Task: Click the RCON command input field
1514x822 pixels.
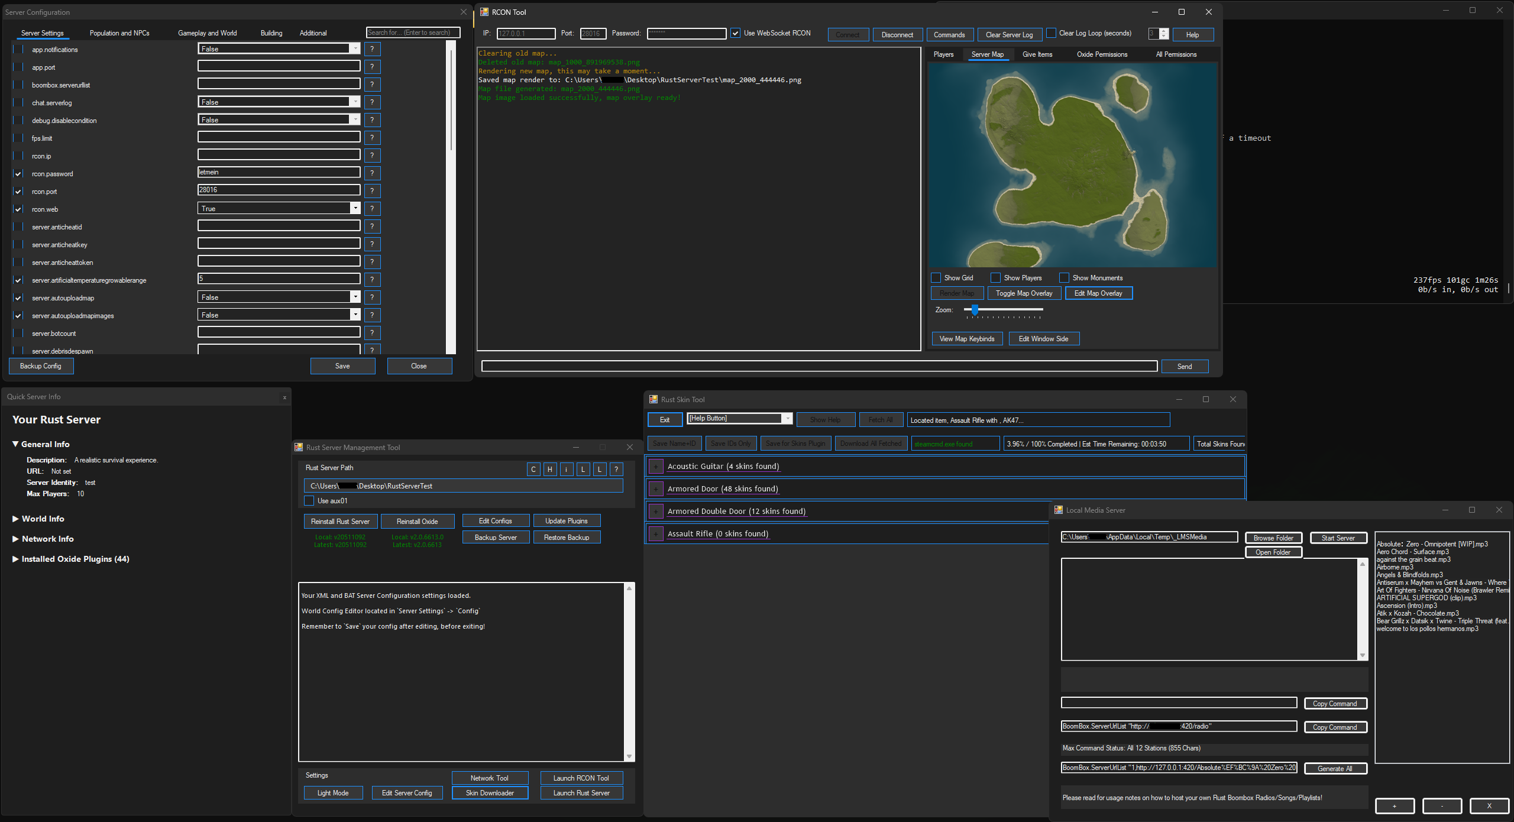Action: click(x=819, y=367)
